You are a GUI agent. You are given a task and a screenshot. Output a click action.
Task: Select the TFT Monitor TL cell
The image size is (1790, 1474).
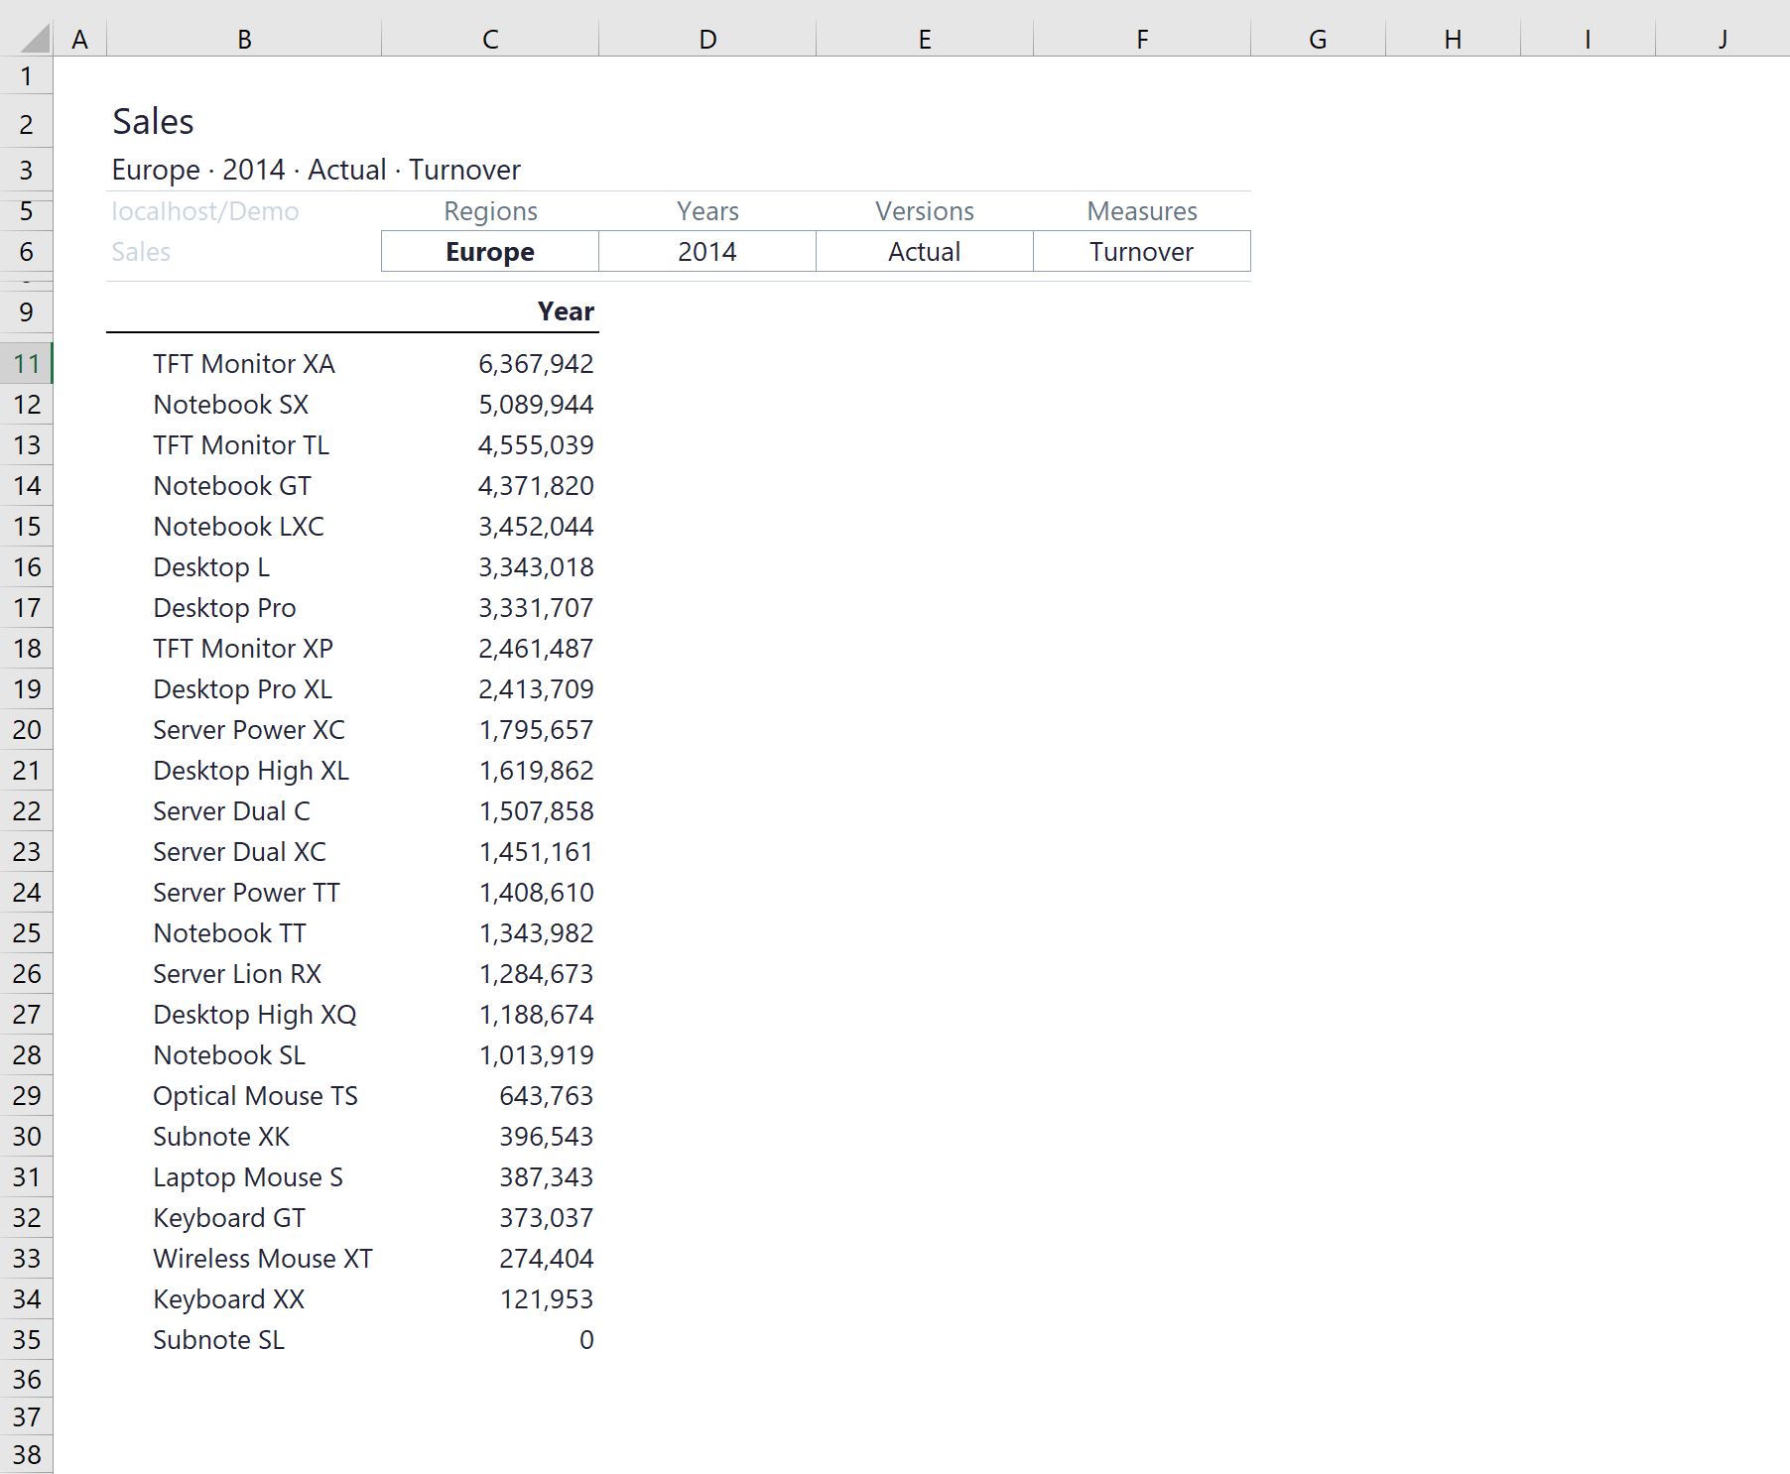coord(244,445)
